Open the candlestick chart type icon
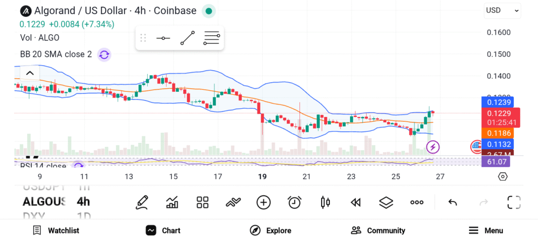 pyautogui.click(x=325, y=202)
